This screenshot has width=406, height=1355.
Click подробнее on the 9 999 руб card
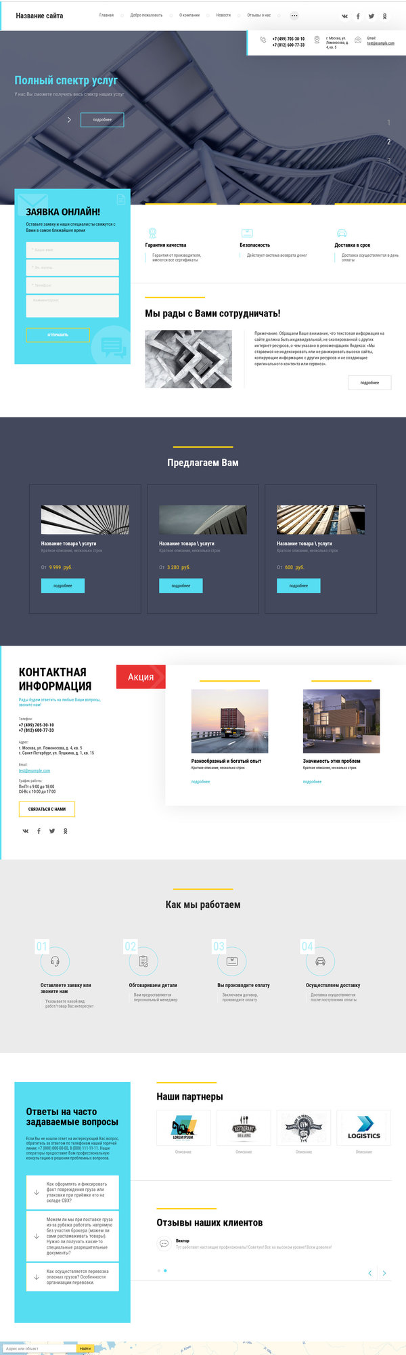pyautogui.click(x=63, y=585)
